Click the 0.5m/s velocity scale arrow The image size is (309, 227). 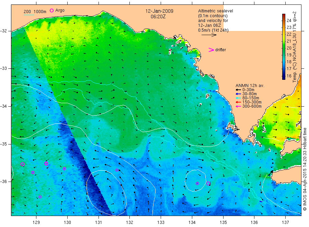pos(209,35)
